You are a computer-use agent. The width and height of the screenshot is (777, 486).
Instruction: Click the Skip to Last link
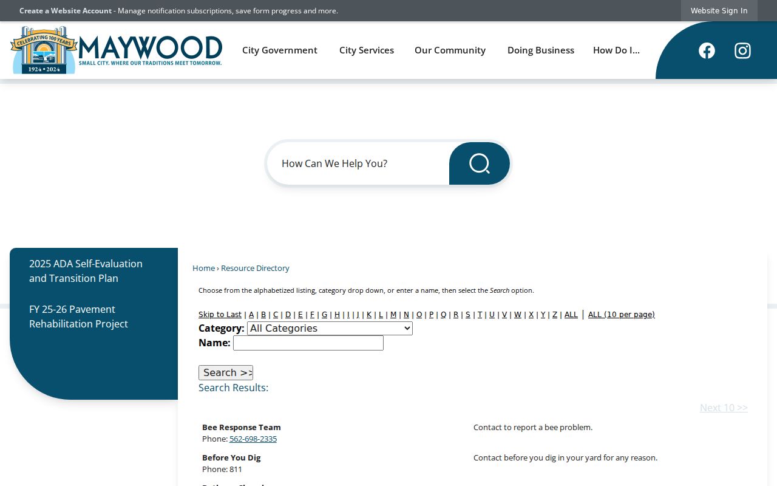(220, 315)
